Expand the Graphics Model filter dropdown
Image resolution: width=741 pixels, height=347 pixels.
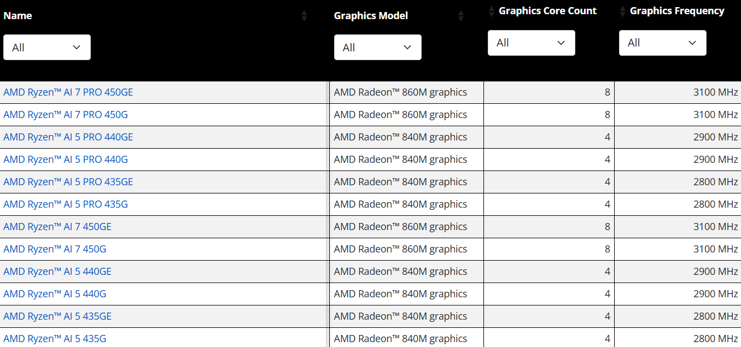coord(377,48)
